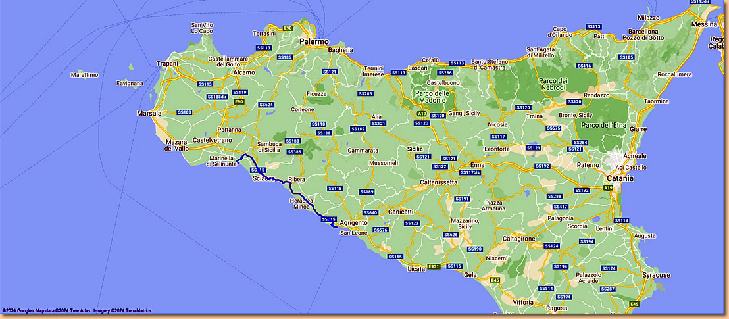
Task: Click the Castelvetrano label
Action: click(212, 140)
